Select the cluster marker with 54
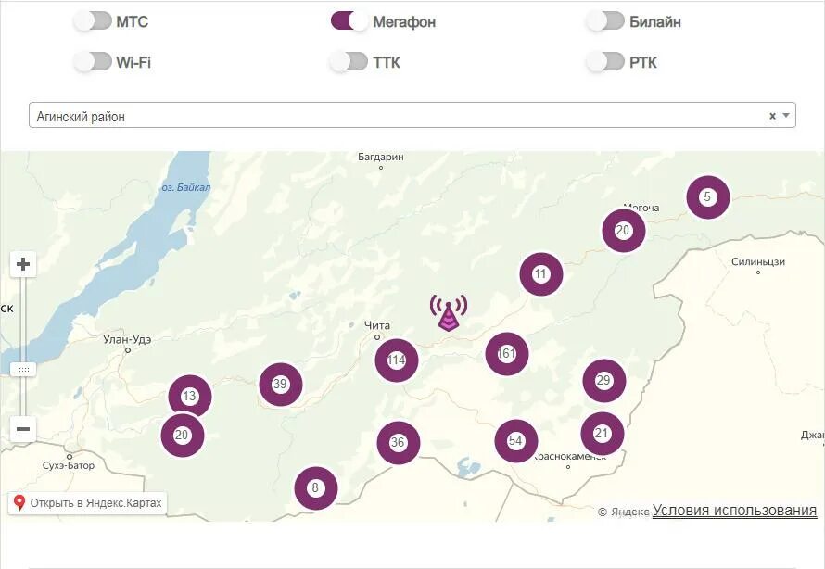Image resolution: width=825 pixels, height=569 pixels. (516, 441)
